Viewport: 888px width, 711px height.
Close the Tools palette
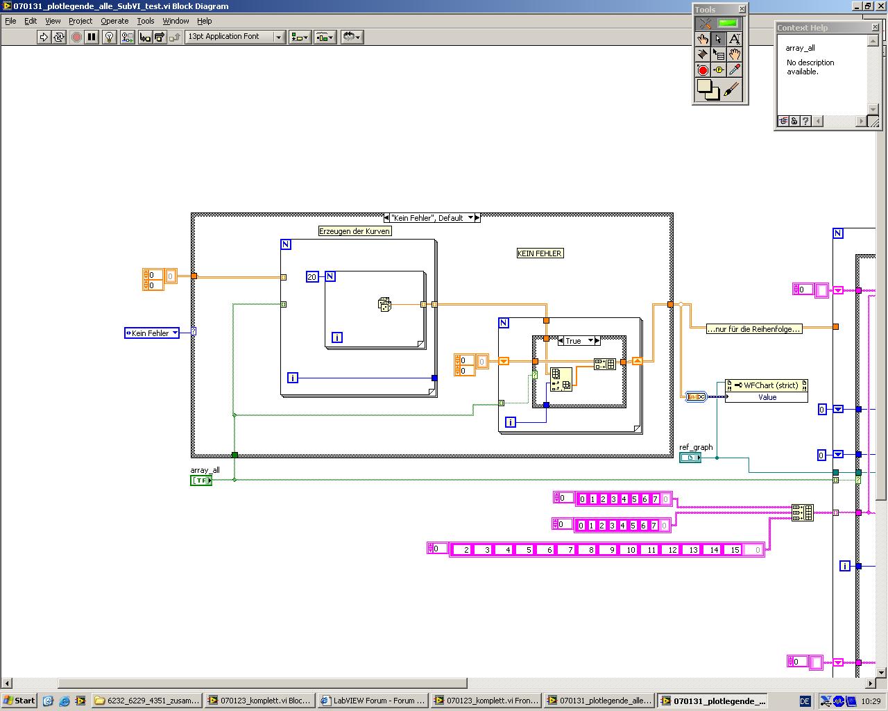coord(742,9)
